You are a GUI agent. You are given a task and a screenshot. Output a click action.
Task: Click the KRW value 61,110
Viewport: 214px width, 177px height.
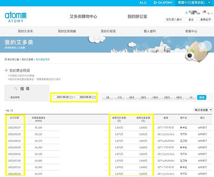tap(39, 134)
